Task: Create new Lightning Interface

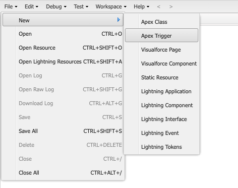Action: tap(162, 119)
